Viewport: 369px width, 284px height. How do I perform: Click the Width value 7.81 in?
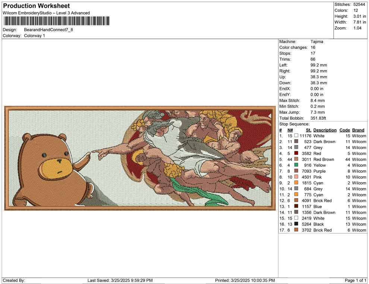360,22
